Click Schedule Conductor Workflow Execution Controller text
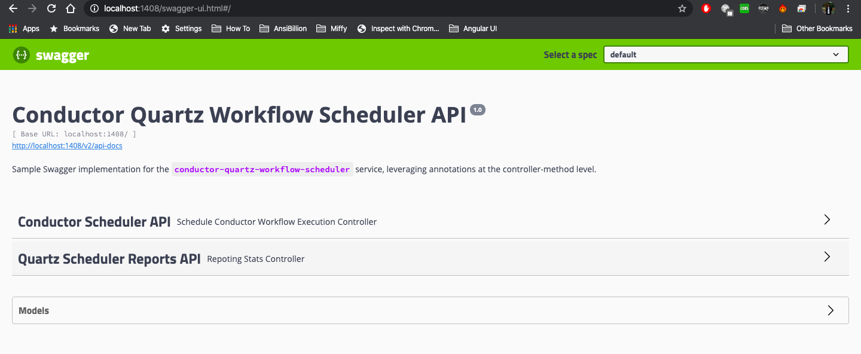The image size is (861, 354). [x=277, y=222]
